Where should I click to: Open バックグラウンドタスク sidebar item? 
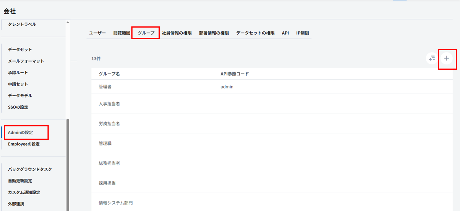[x=30, y=169]
